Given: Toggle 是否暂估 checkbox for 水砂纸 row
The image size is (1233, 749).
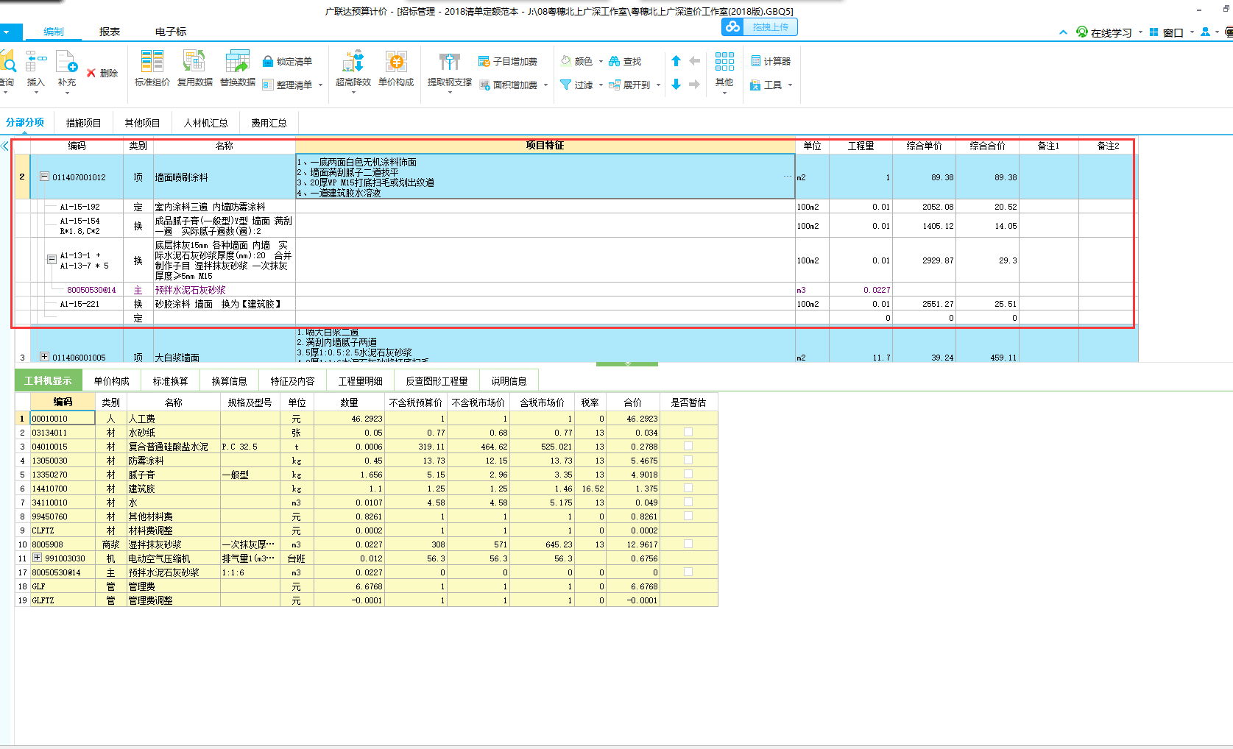Looking at the screenshot, I should pos(688,432).
